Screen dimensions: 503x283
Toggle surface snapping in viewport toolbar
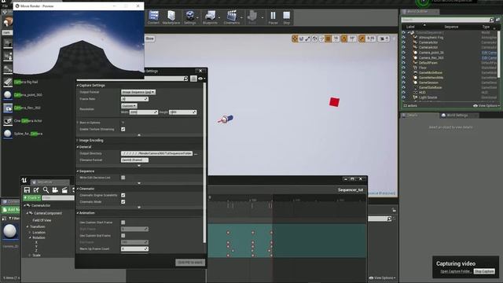click(x=321, y=39)
